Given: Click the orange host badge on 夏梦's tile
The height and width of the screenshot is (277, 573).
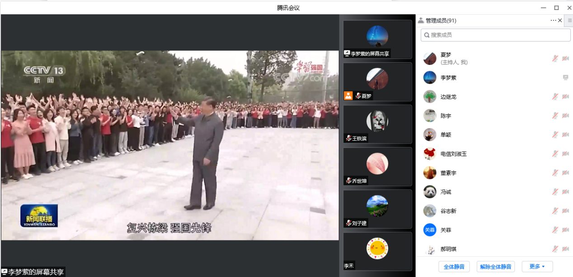Looking at the screenshot, I should (x=348, y=96).
